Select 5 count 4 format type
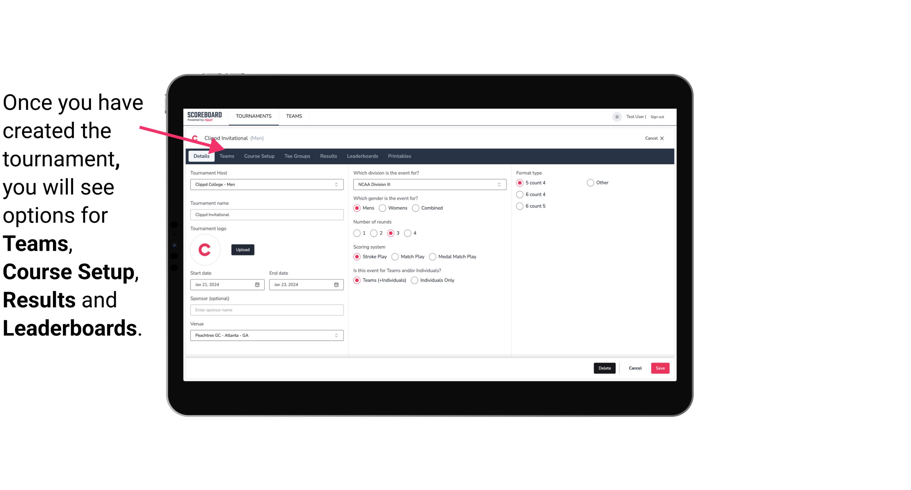 (520, 182)
